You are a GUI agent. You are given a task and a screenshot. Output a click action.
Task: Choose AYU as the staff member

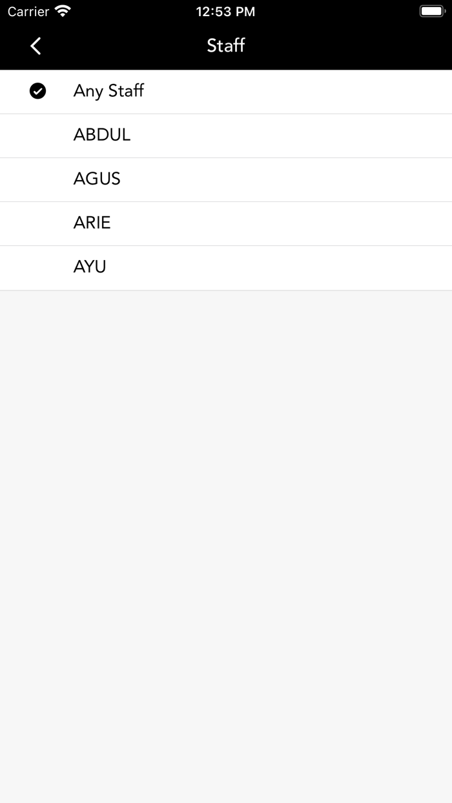click(90, 267)
